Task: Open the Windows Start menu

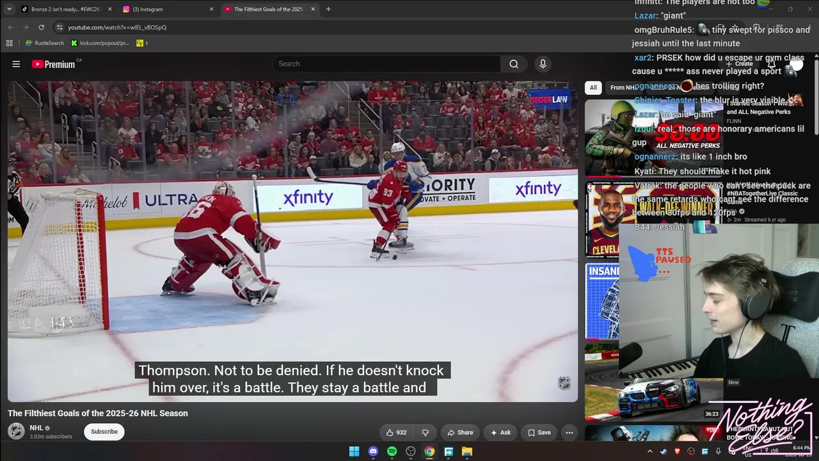Action: point(354,451)
